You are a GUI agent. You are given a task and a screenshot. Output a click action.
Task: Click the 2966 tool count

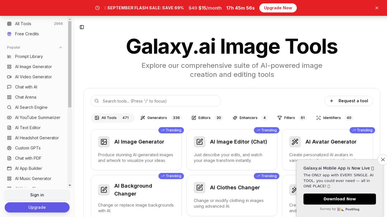(x=58, y=24)
